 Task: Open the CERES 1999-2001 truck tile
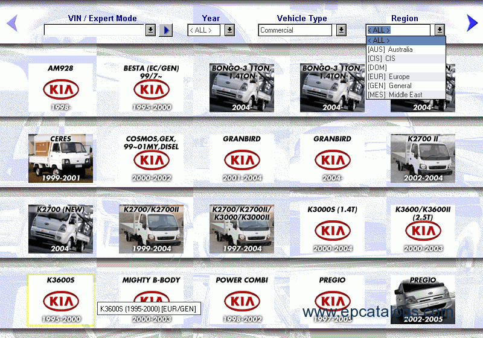point(61,158)
